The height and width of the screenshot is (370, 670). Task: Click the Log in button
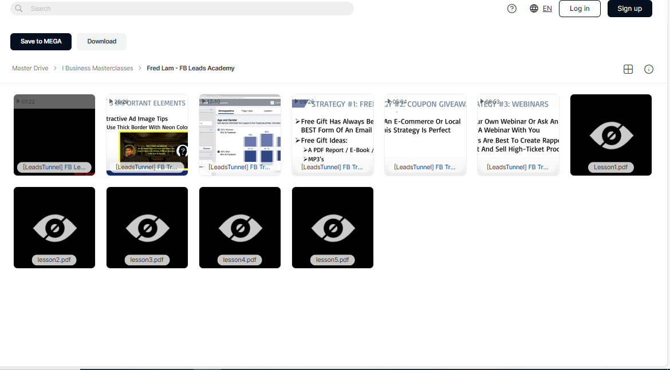click(x=580, y=9)
